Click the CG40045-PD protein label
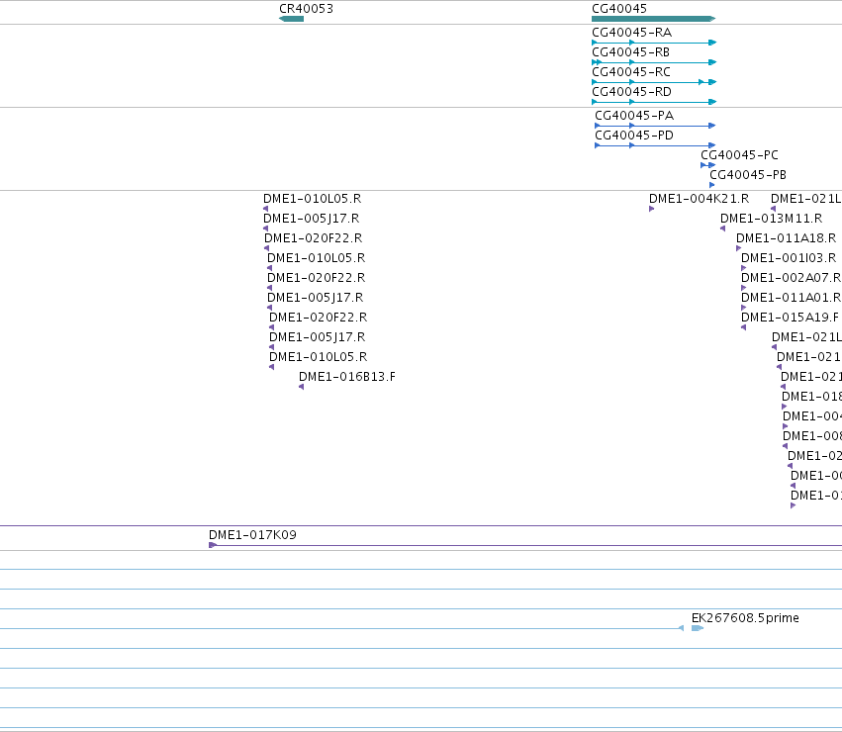Screen dimensions: 842x732 point(634,136)
